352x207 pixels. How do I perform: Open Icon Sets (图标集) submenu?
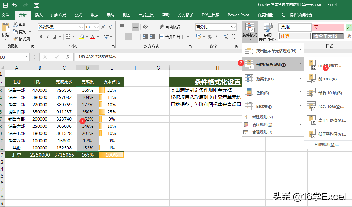273,106
